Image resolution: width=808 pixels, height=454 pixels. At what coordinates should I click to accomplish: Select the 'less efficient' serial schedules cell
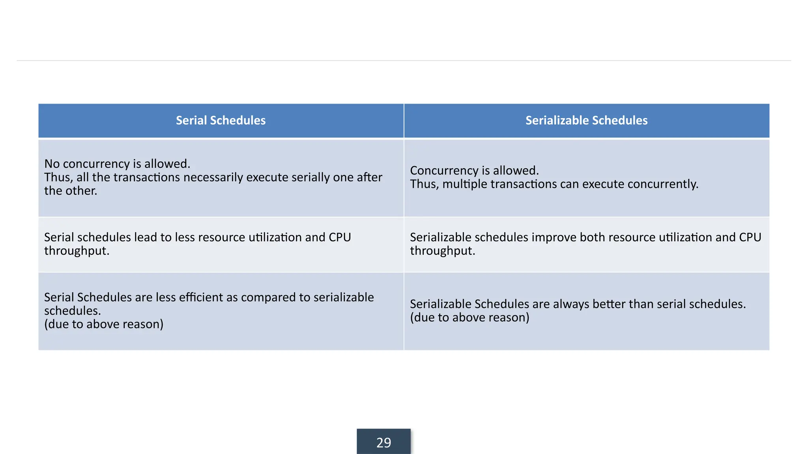(221, 311)
